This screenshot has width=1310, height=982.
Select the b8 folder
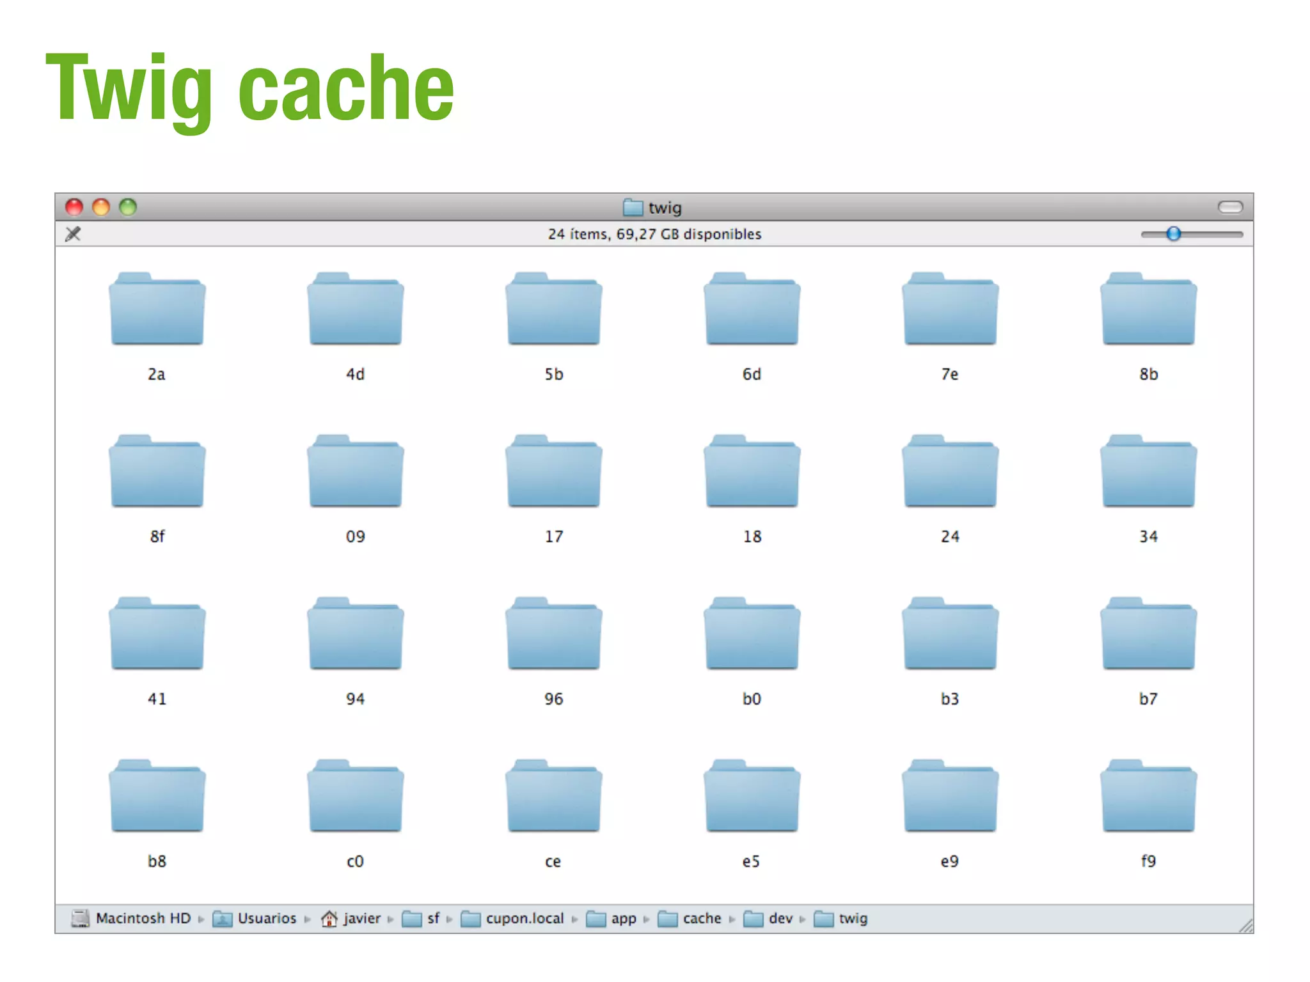click(x=157, y=796)
